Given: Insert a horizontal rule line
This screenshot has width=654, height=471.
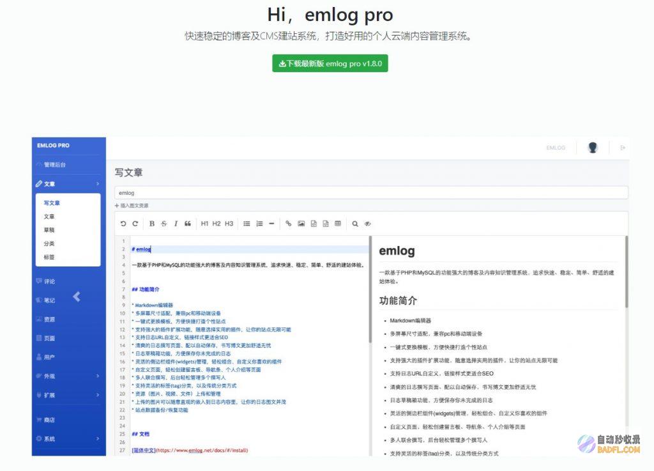Looking at the screenshot, I should click(x=271, y=224).
